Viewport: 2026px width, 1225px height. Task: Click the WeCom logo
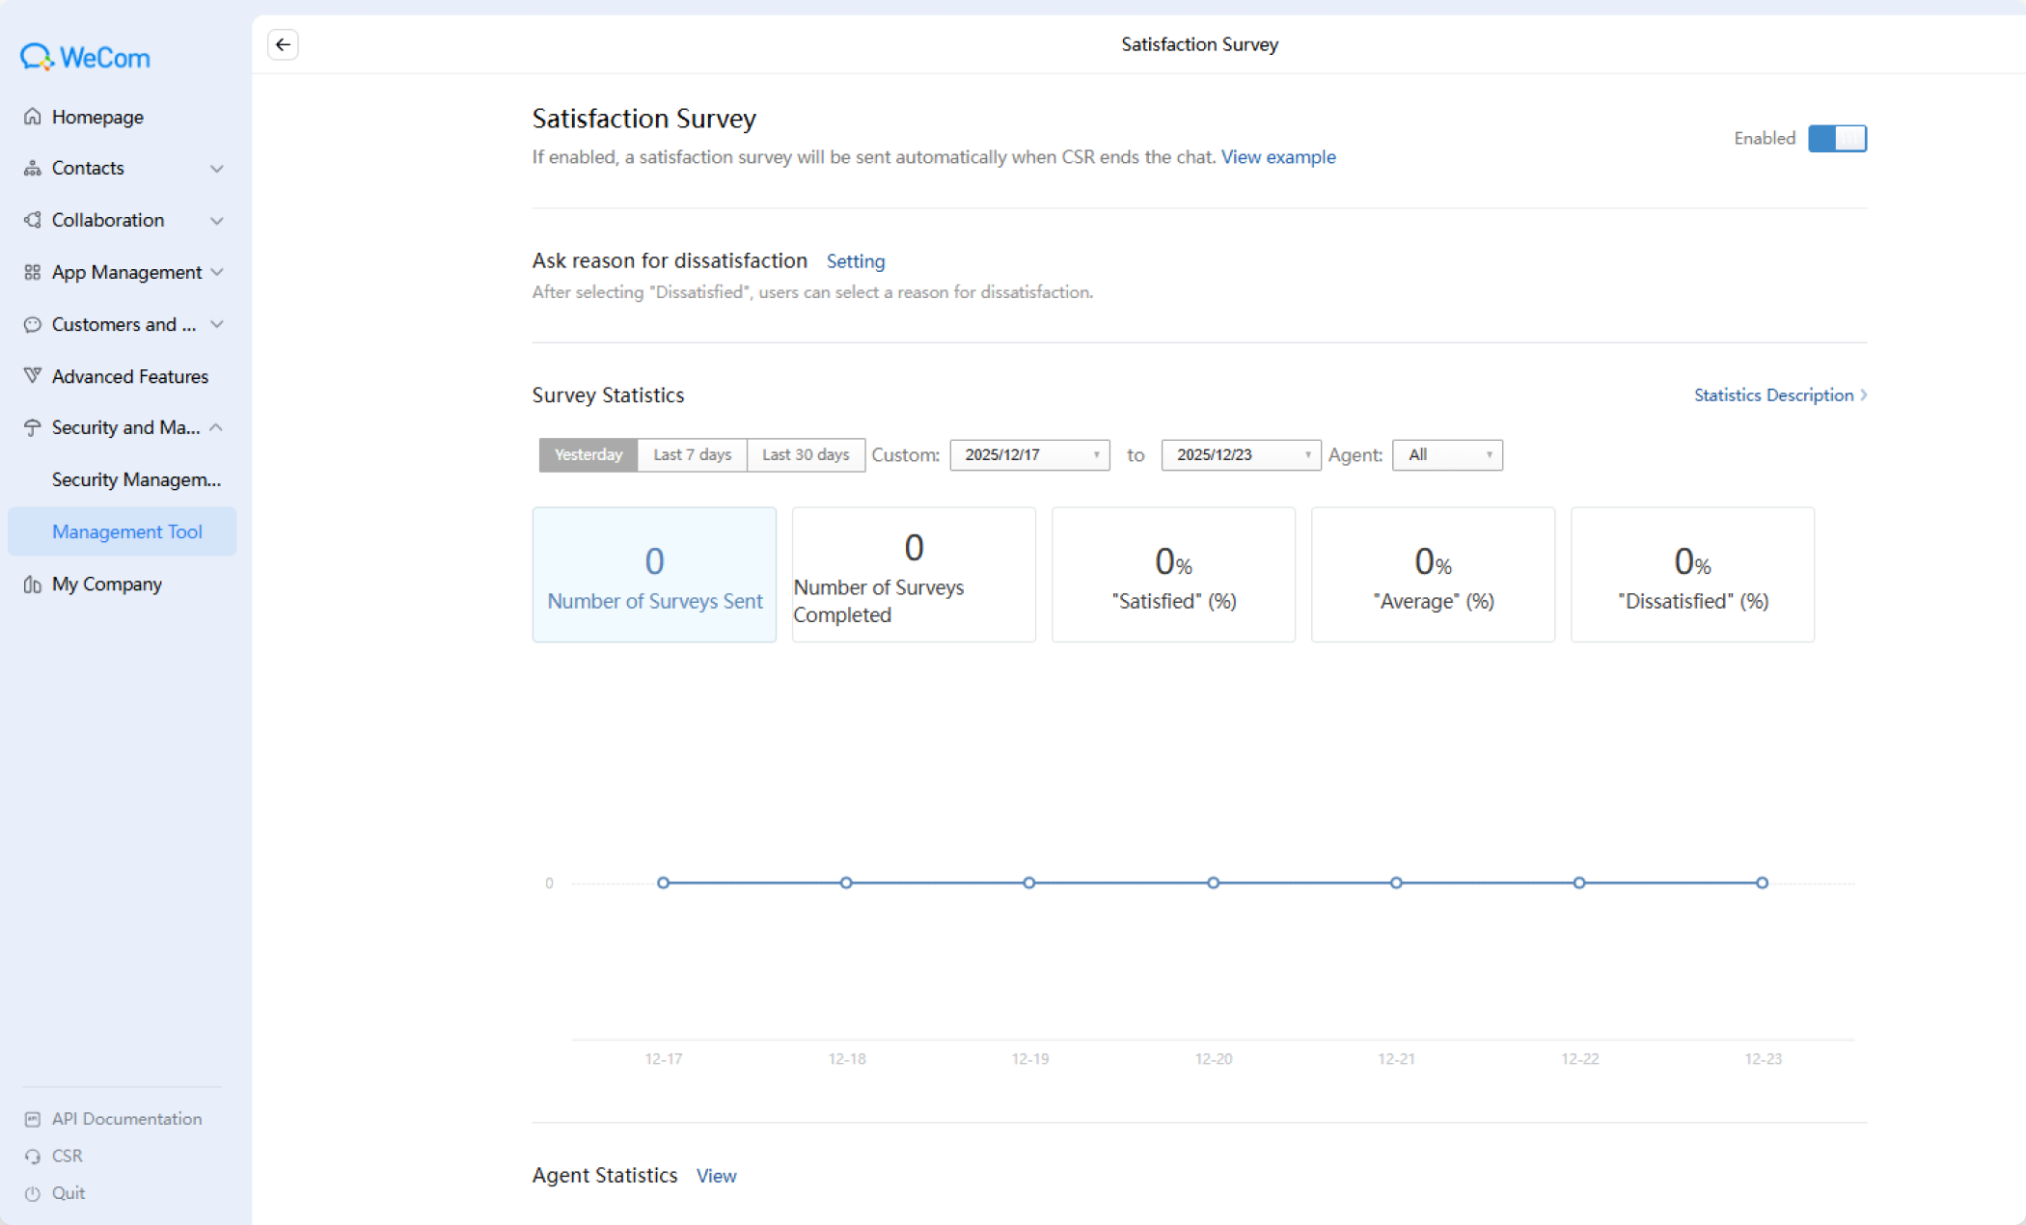85,58
